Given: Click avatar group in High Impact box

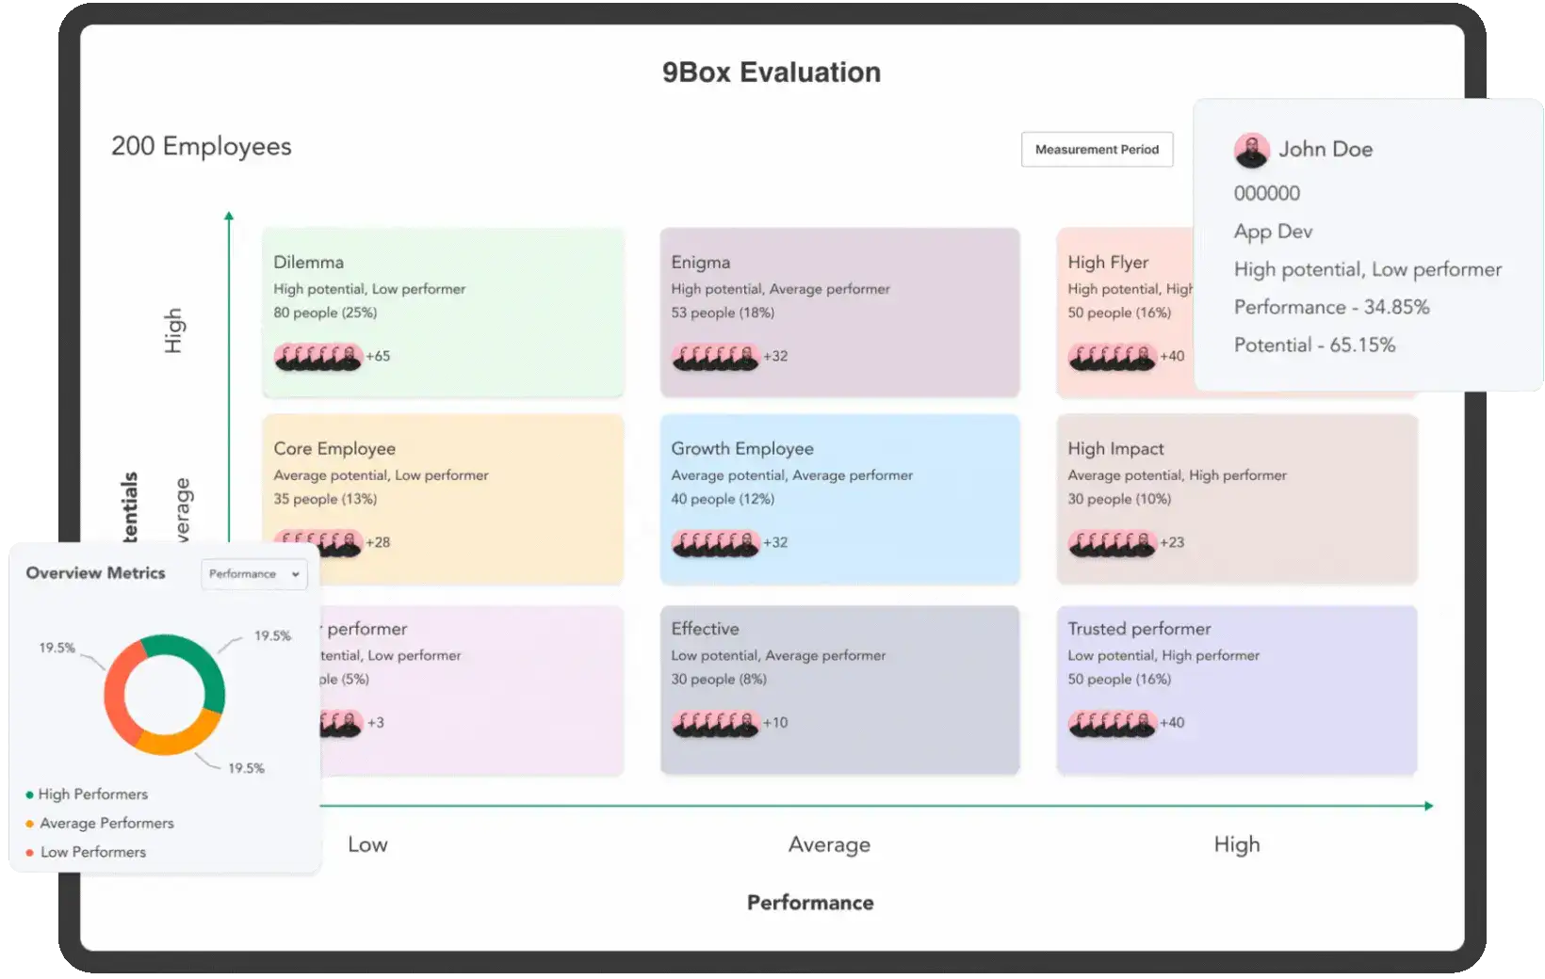Looking at the screenshot, I should [x=1112, y=543].
